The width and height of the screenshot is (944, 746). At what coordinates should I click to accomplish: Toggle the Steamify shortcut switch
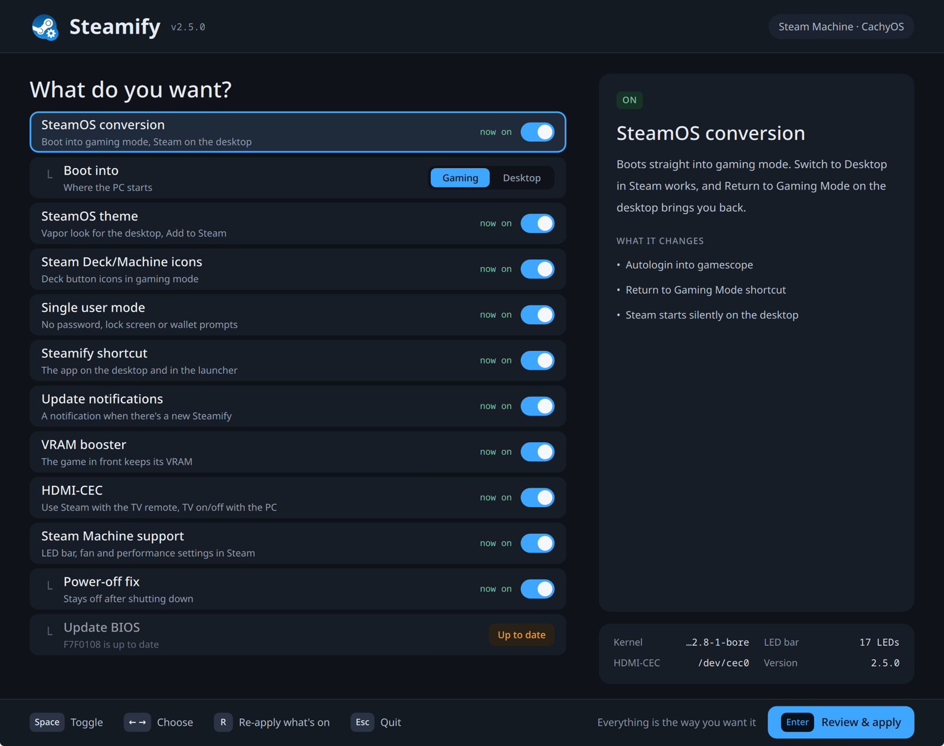point(537,360)
